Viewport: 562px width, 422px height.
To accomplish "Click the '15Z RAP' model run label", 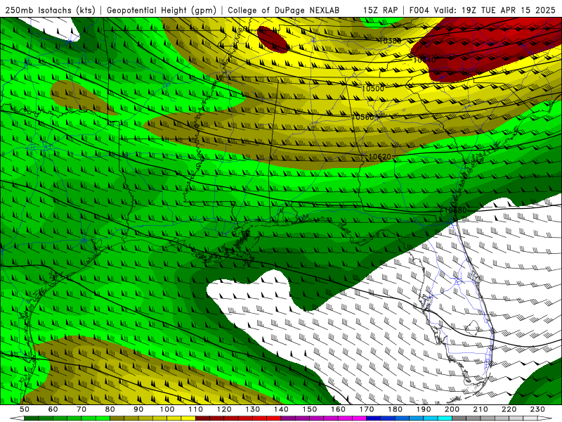I will pyautogui.click(x=381, y=10).
